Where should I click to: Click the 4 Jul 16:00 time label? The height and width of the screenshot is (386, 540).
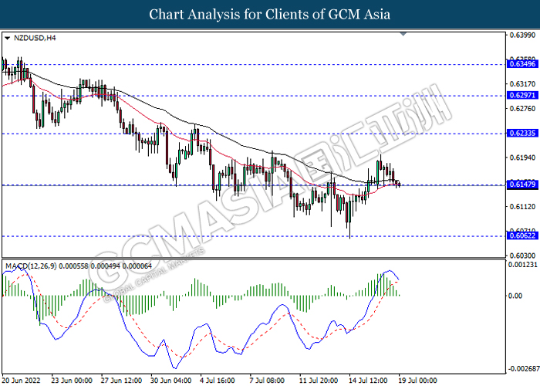tap(218, 381)
